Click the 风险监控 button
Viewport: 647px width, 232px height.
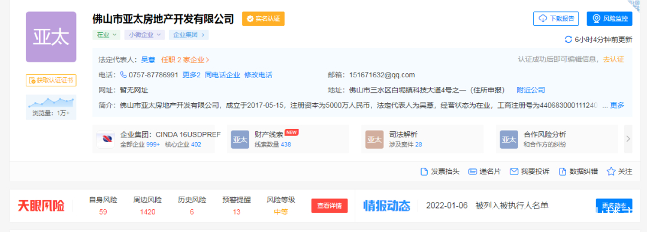tap(609, 19)
